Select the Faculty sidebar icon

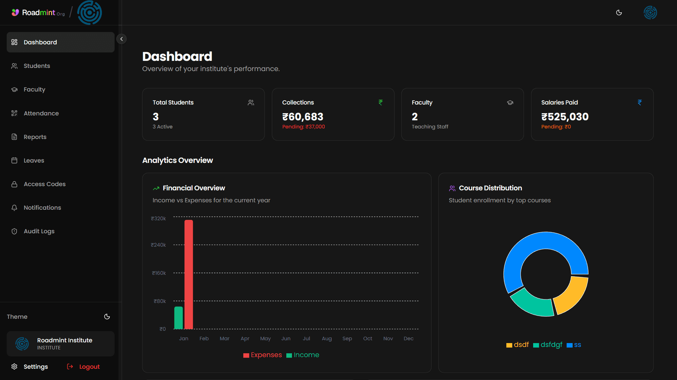click(14, 89)
